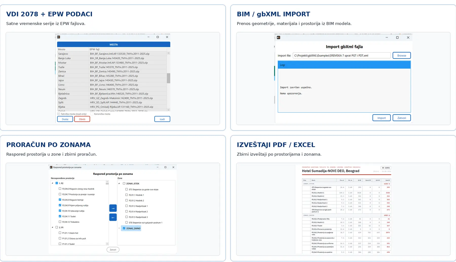The width and height of the screenshot is (456, 262).
Task: Click the scroll-down arrow of the Mesta table
Action: point(168,110)
